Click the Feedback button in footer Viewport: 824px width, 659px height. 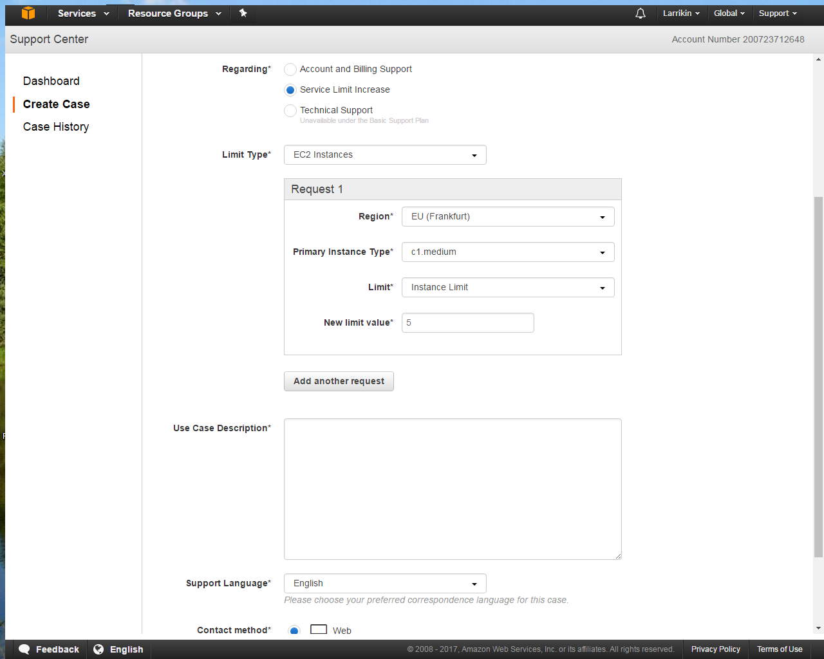[x=49, y=649]
